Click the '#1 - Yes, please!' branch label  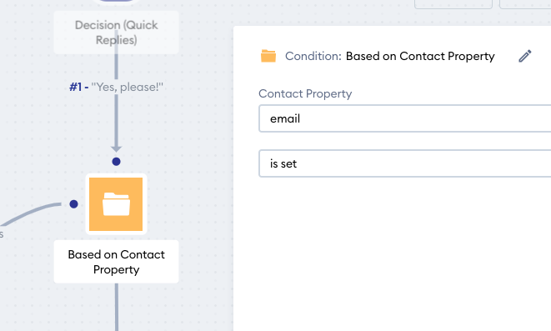(117, 87)
